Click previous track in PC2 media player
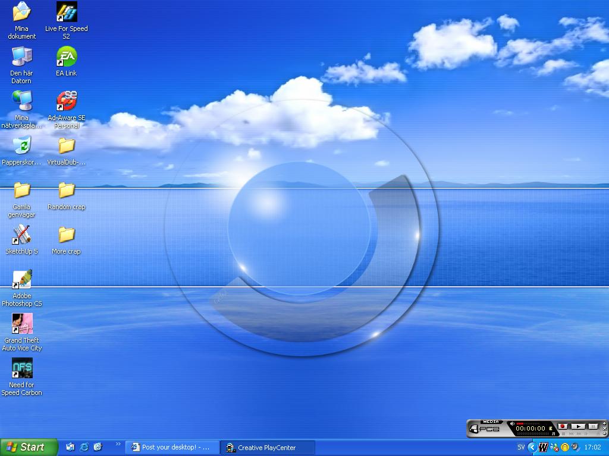The image size is (609, 456). (572, 434)
